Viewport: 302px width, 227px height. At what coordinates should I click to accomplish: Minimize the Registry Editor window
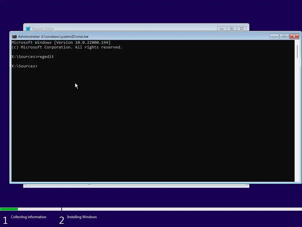tap(222, 29)
